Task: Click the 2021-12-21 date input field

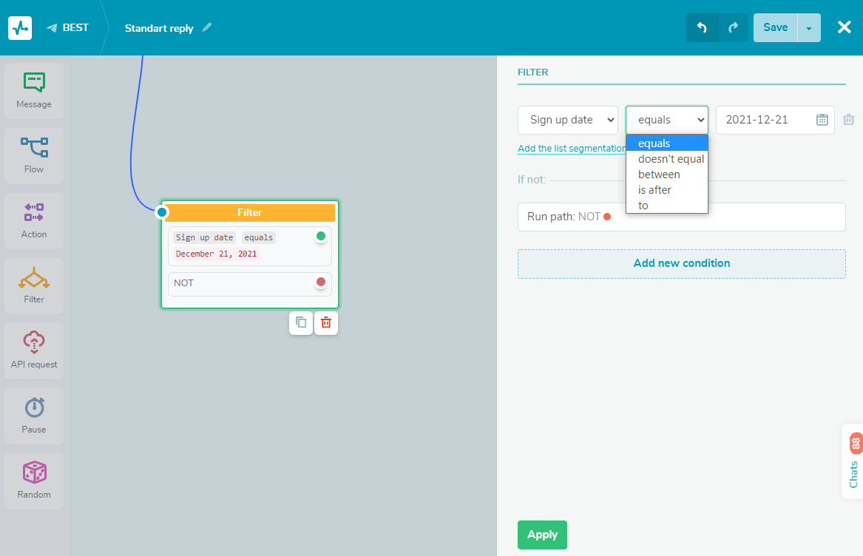Action: [765, 120]
